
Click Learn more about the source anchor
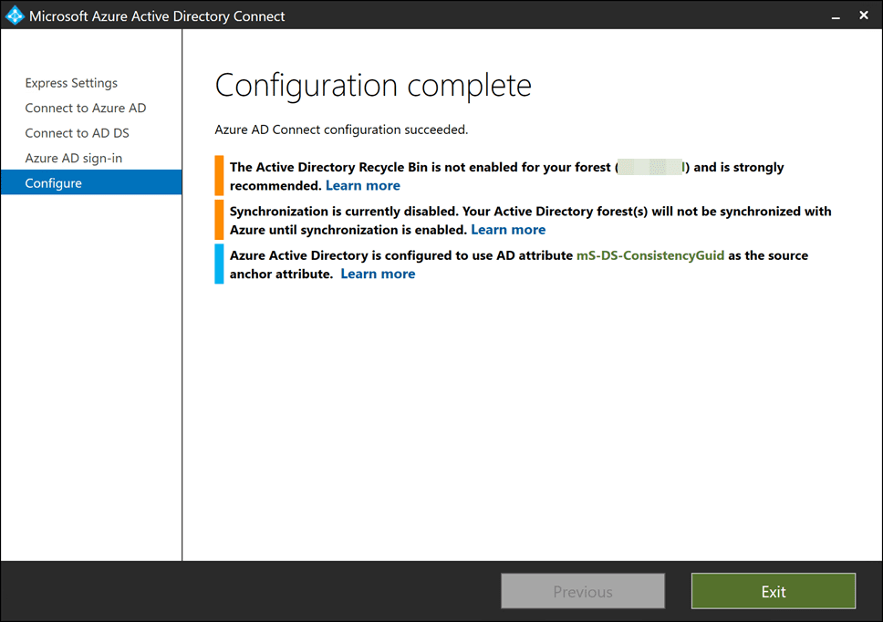pyautogui.click(x=378, y=274)
